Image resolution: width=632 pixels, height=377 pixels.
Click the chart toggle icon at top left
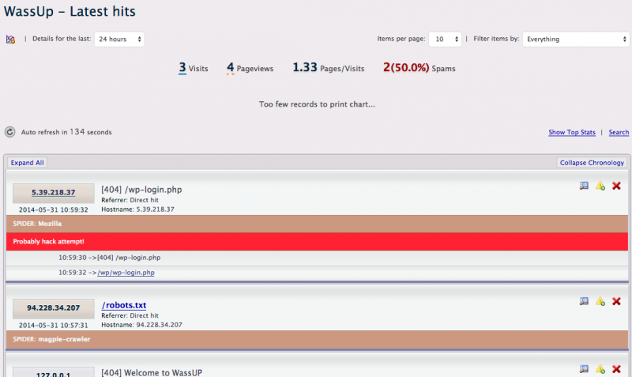coord(10,39)
